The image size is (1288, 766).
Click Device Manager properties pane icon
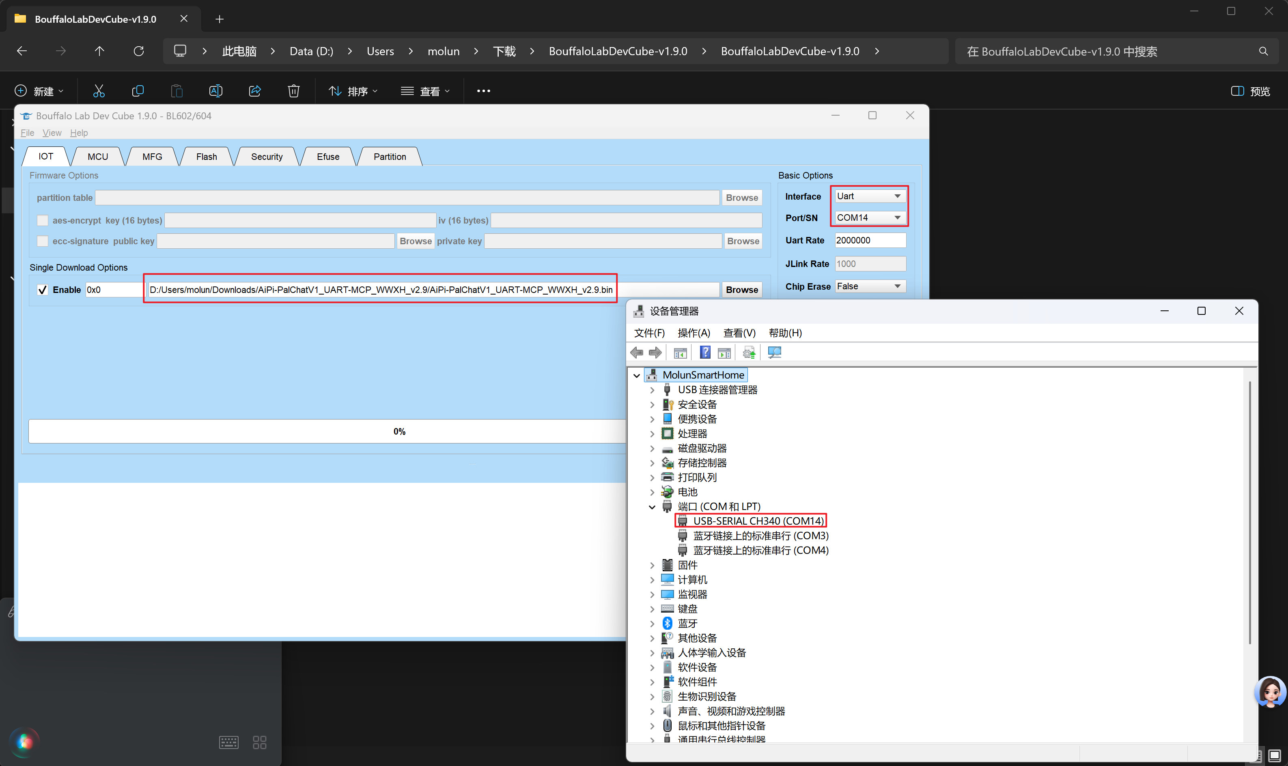(x=724, y=353)
